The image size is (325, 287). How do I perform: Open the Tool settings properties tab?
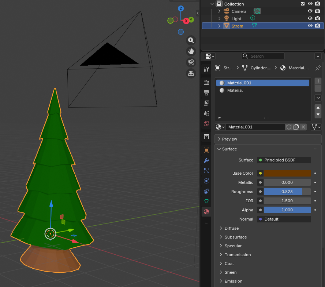click(x=206, y=69)
